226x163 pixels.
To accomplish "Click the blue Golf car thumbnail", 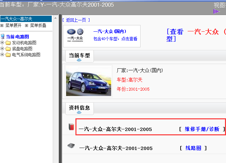I will point(89,81).
